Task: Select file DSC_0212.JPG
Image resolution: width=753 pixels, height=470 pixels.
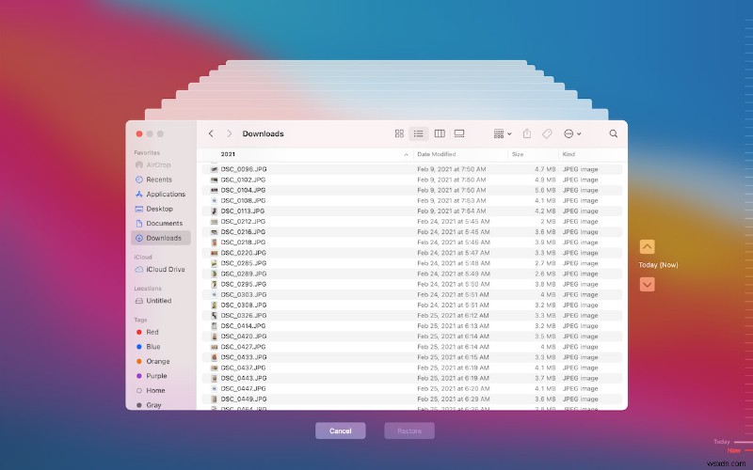Action: (412, 221)
